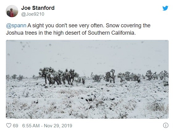Like the tweet with the heart icon
The width and height of the screenshot is (173, 131).
pos(9,125)
